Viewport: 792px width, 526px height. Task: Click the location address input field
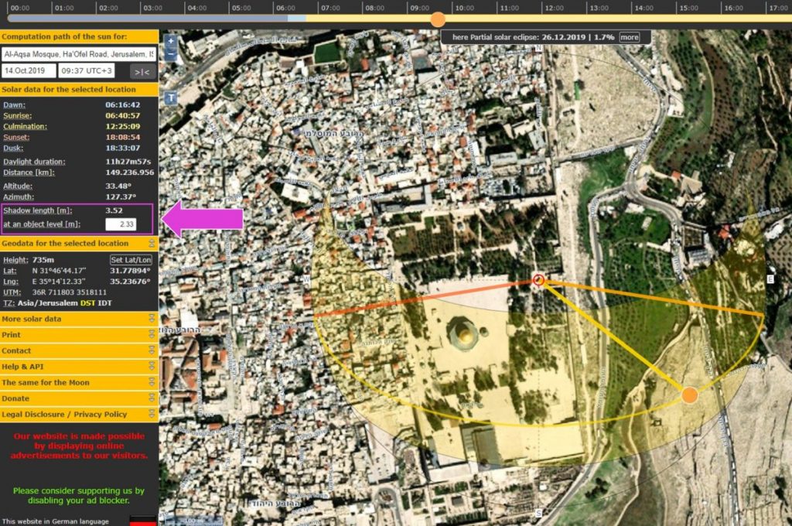point(79,55)
